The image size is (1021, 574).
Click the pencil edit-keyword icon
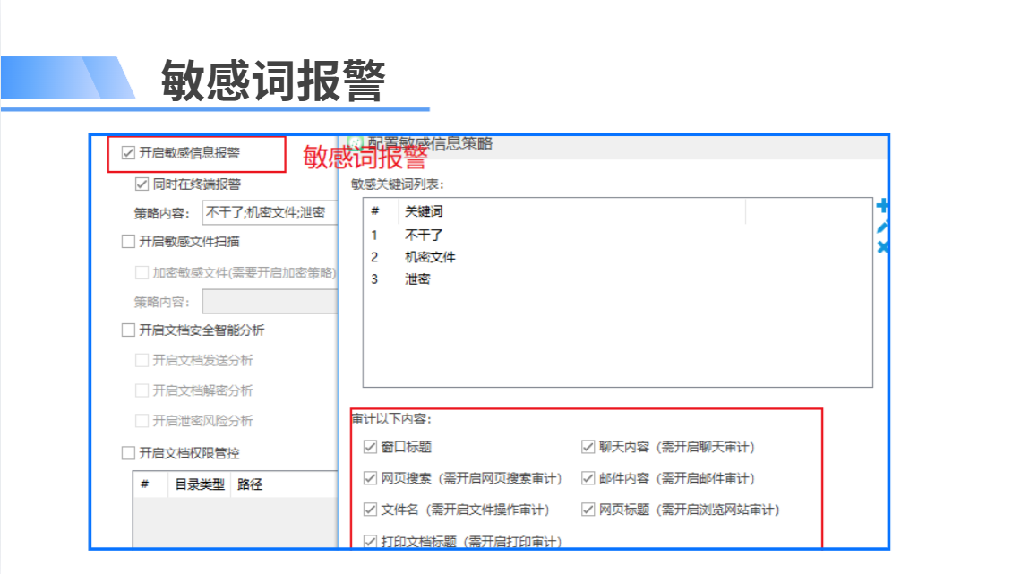coord(882,227)
